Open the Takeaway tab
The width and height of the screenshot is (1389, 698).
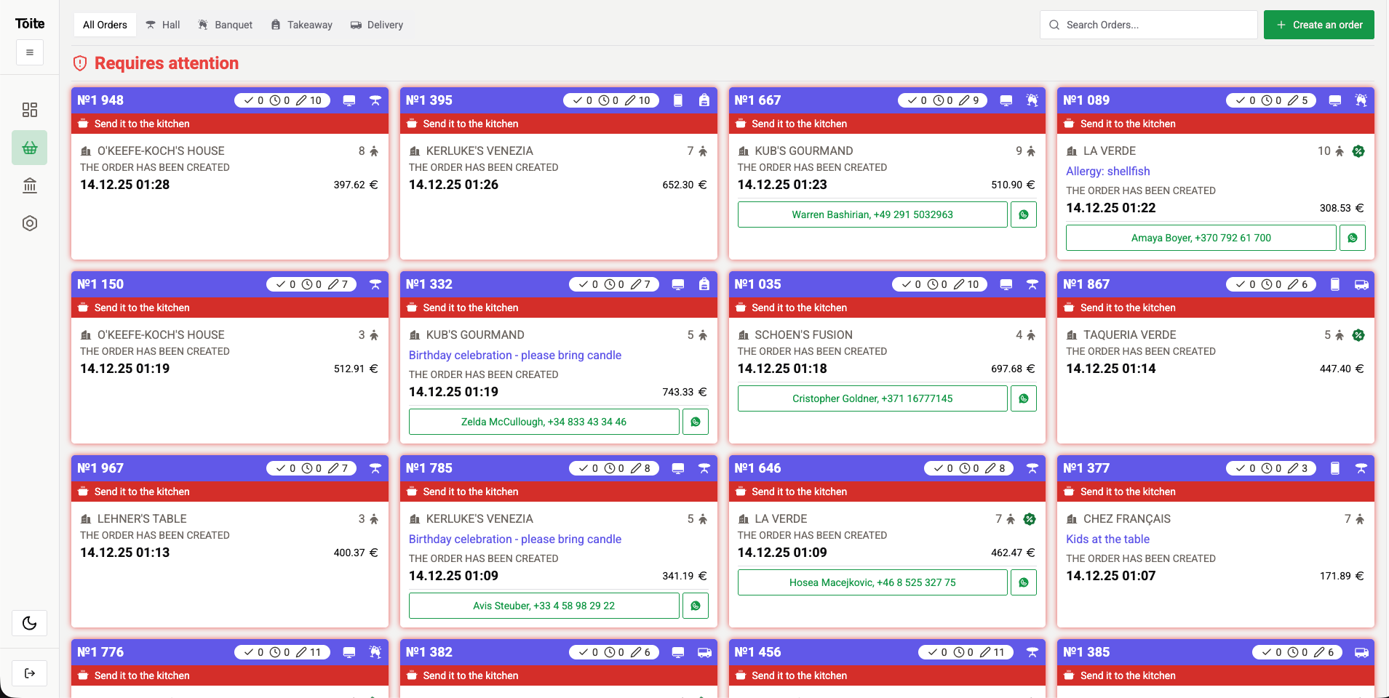[301, 24]
